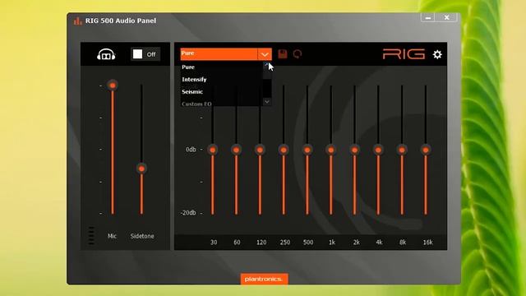526x296 pixels.
Task: Close the RIG 500 Audio Panel window
Action: [446, 18]
